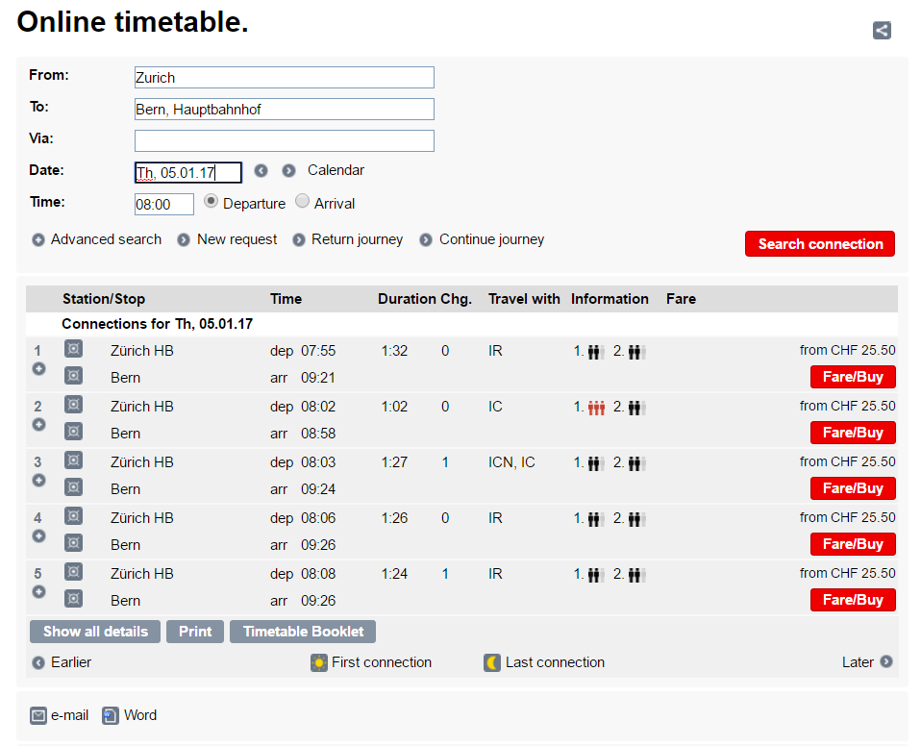This screenshot has width=921, height=746.
Task: Expand details of connection 5
Action: pyautogui.click(x=38, y=592)
